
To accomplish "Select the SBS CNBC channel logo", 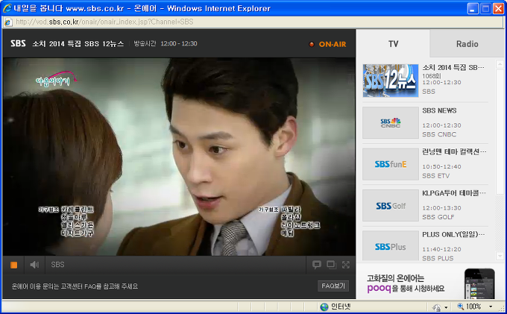I will point(390,122).
